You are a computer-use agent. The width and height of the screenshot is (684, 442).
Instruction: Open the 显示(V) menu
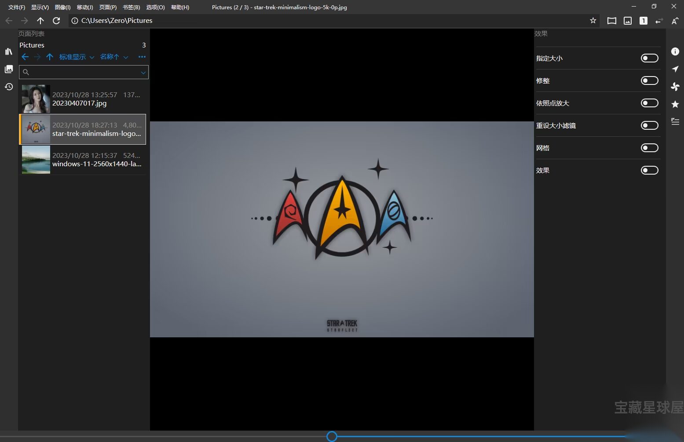tap(40, 7)
